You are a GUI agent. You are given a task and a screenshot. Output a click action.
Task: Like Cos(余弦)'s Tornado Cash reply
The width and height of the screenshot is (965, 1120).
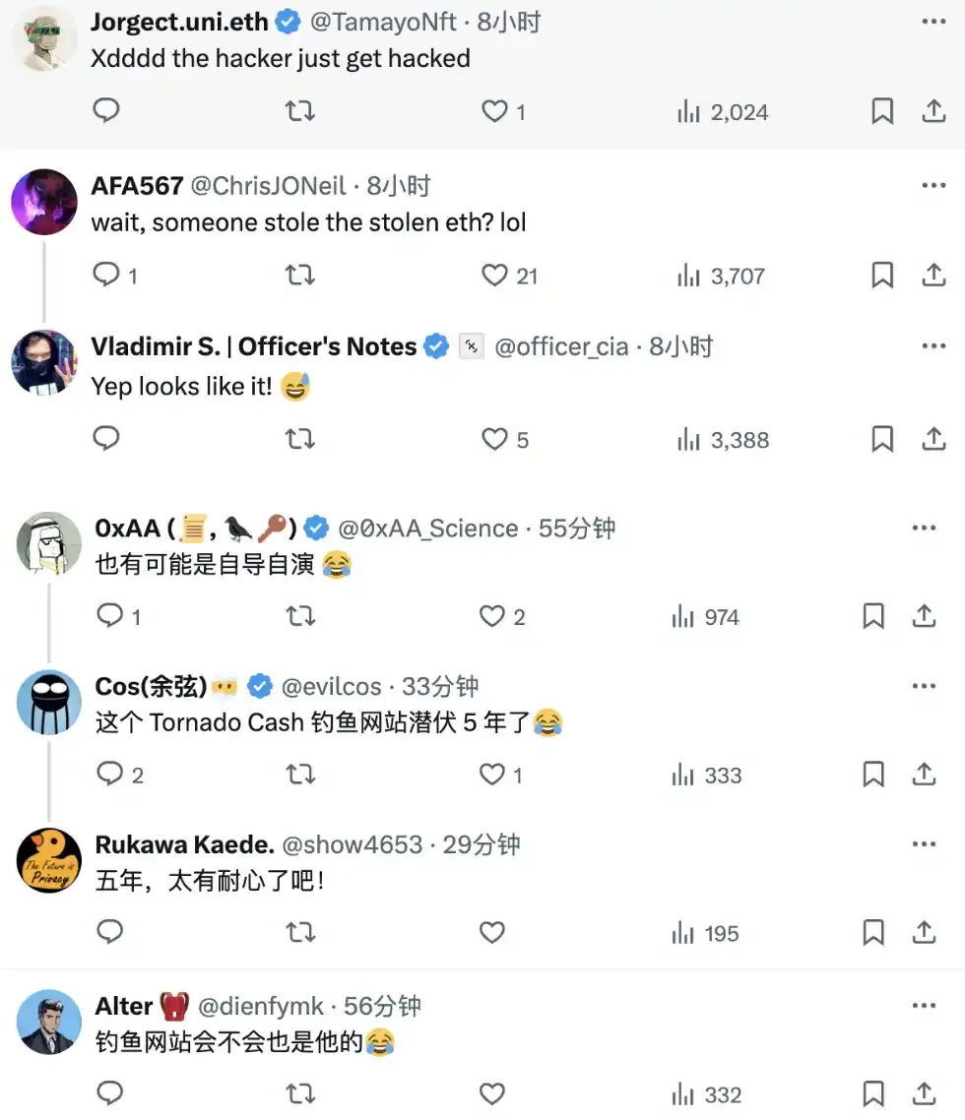coord(492,775)
